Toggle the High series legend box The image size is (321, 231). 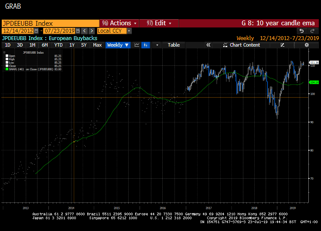pyautogui.click(x=7, y=59)
